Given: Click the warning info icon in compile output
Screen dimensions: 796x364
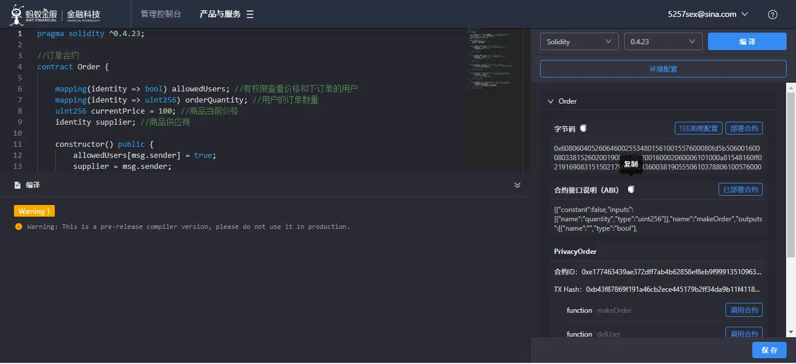Looking at the screenshot, I should point(19,227).
